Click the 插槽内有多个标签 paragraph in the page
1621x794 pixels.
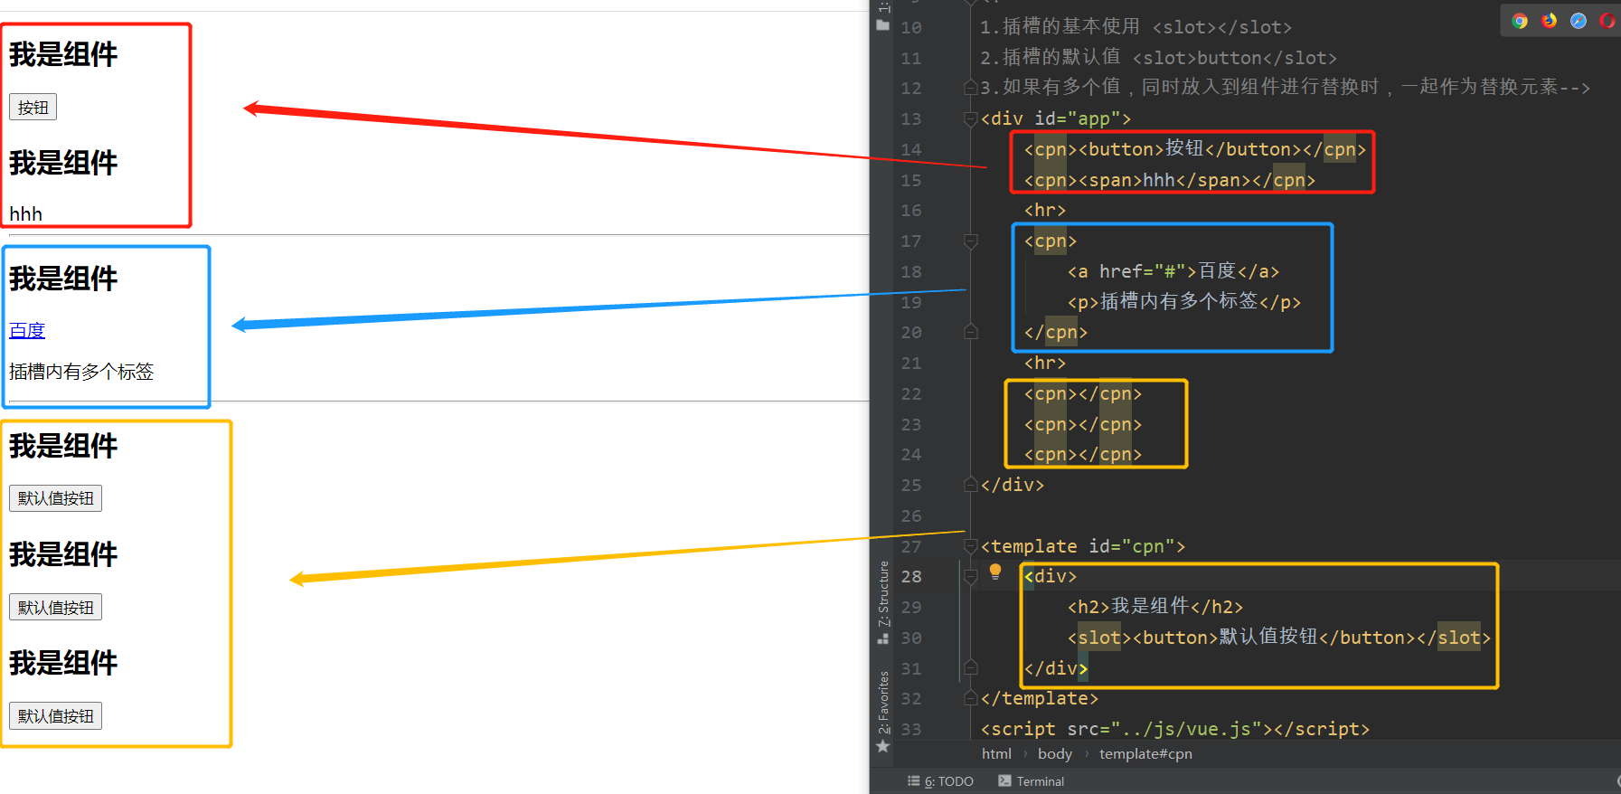(81, 372)
